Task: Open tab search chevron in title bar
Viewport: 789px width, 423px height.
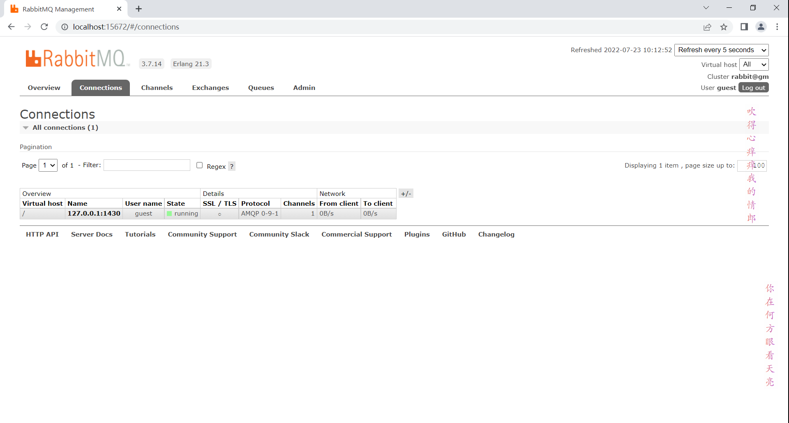Action: 706,8
